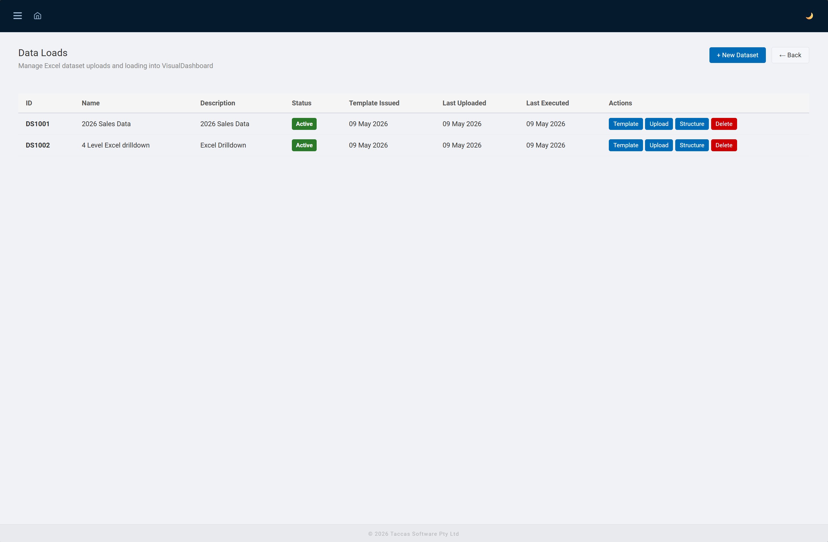Select the DS1001 ID cell

pos(38,124)
